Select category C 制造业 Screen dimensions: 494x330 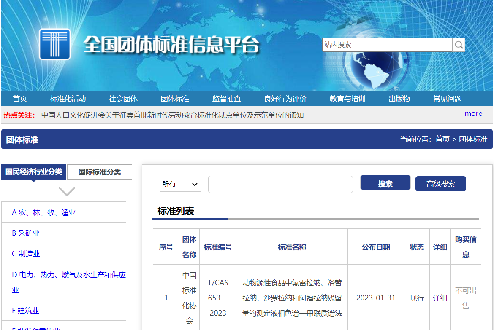click(26, 254)
